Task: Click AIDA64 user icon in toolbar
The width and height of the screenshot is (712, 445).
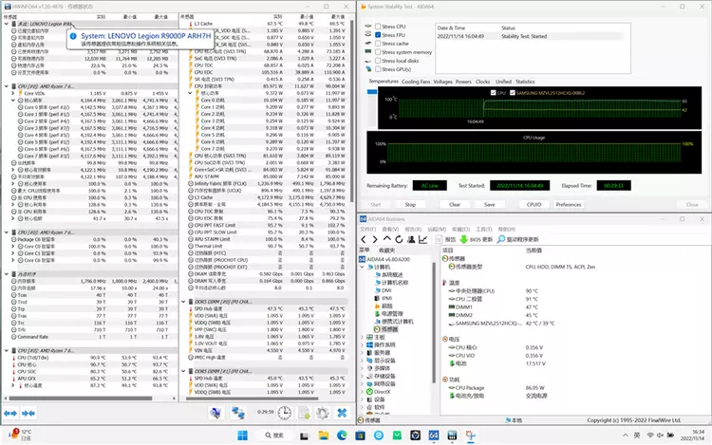Action: 411,239
